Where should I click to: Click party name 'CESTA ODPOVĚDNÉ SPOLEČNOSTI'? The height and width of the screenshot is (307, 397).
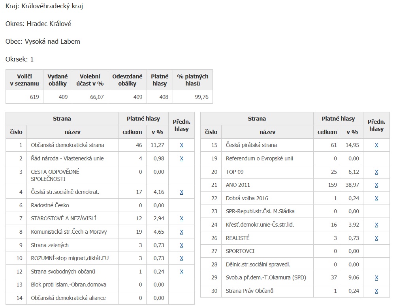pos(55,175)
